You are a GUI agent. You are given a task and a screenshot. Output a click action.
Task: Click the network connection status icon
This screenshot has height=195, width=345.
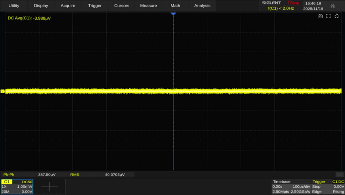333,6
